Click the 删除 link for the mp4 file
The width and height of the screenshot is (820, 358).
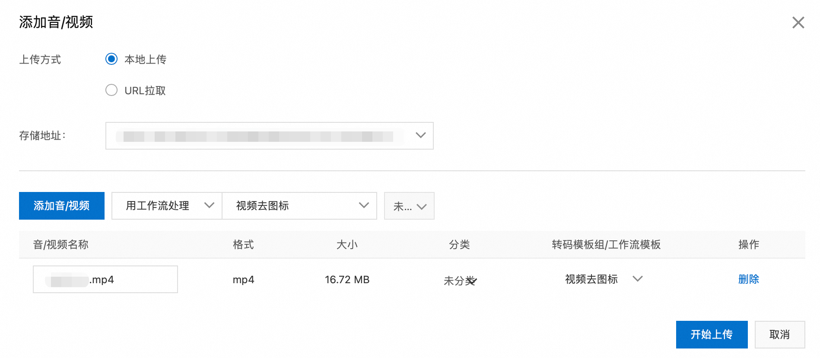point(748,279)
